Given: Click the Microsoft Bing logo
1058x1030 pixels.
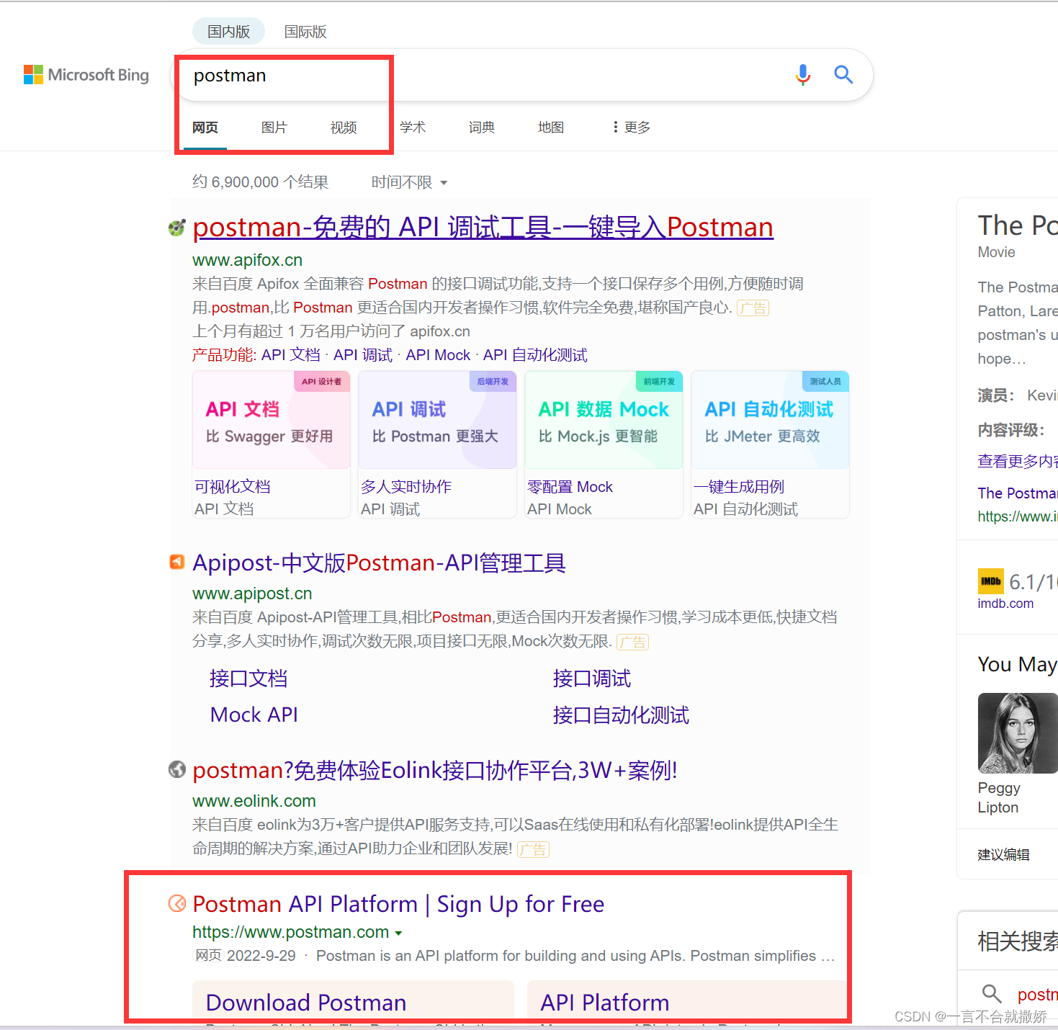Looking at the screenshot, I should [86, 75].
